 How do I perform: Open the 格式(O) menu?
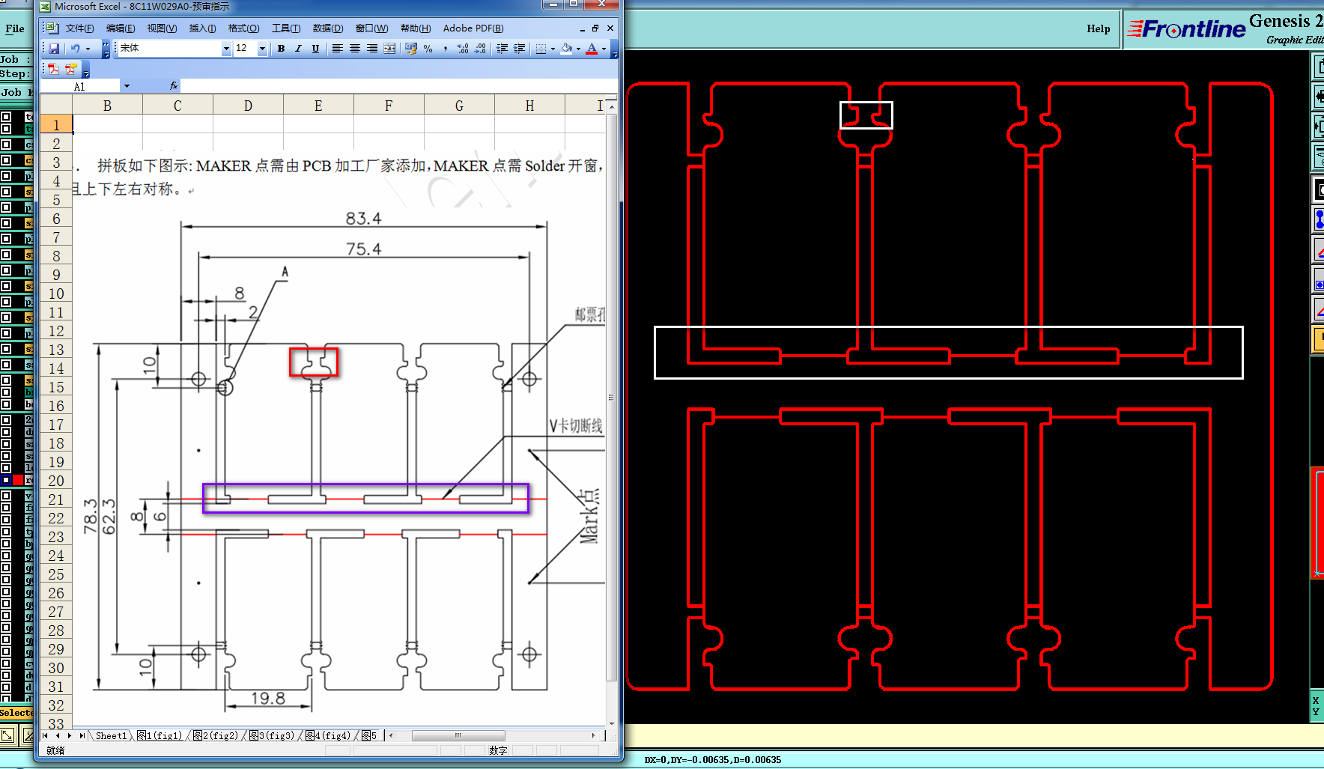click(x=243, y=28)
